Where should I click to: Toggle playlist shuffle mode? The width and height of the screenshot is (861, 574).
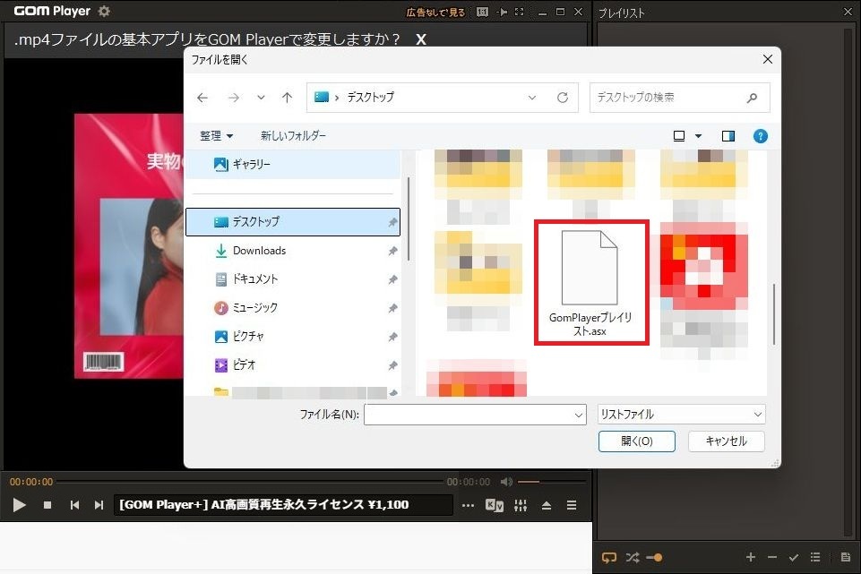[633, 558]
